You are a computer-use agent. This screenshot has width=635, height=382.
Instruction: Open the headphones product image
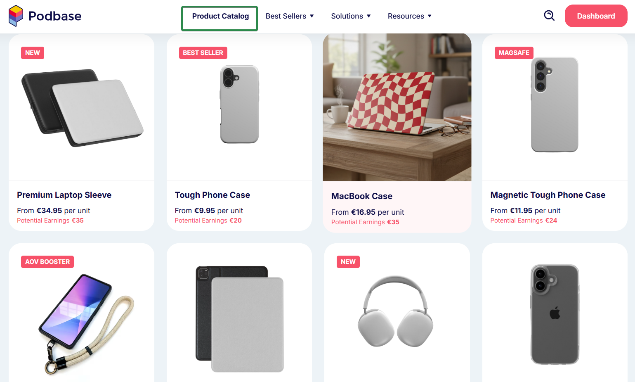tap(396, 312)
